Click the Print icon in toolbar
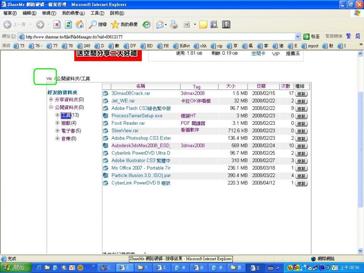The image size is (364, 273). tap(173, 25)
